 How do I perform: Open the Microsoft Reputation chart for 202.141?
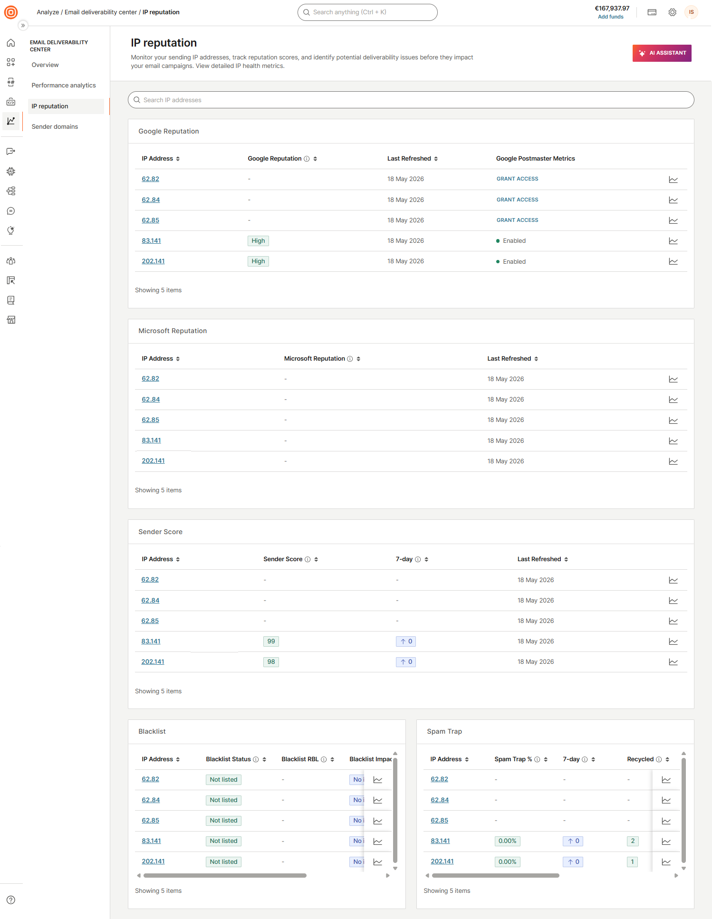(673, 461)
